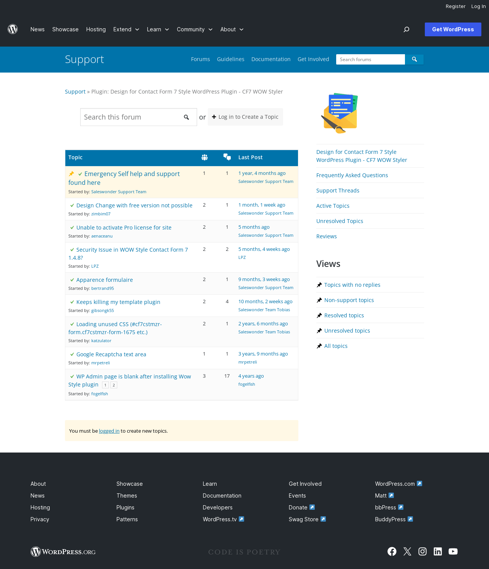
Task: Open WordPress.com footer link
Action: pyautogui.click(x=398, y=484)
